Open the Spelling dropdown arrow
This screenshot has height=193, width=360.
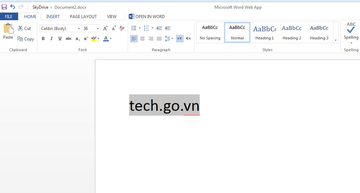(x=351, y=43)
